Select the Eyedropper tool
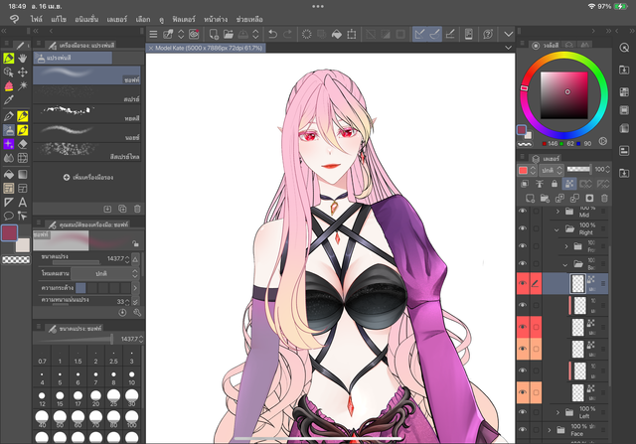The width and height of the screenshot is (636, 444). pos(9,99)
